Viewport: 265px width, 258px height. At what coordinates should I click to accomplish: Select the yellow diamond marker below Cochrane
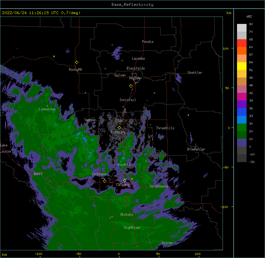tap(105, 181)
